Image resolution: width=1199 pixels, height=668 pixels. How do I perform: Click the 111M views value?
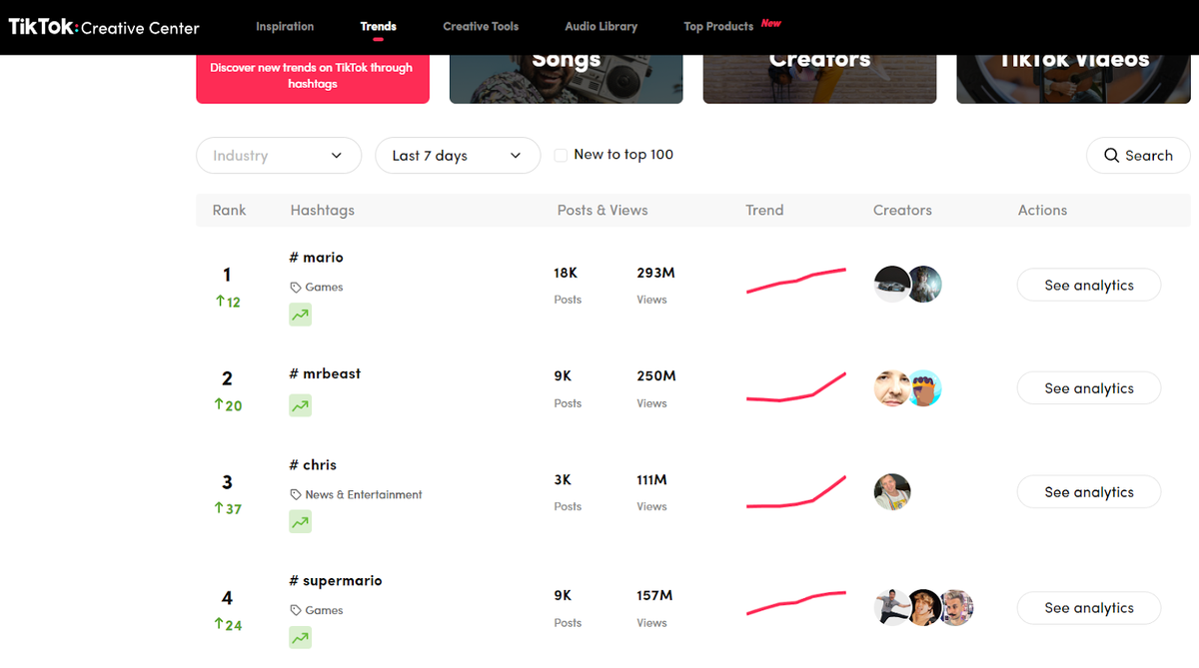coord(651,480)
